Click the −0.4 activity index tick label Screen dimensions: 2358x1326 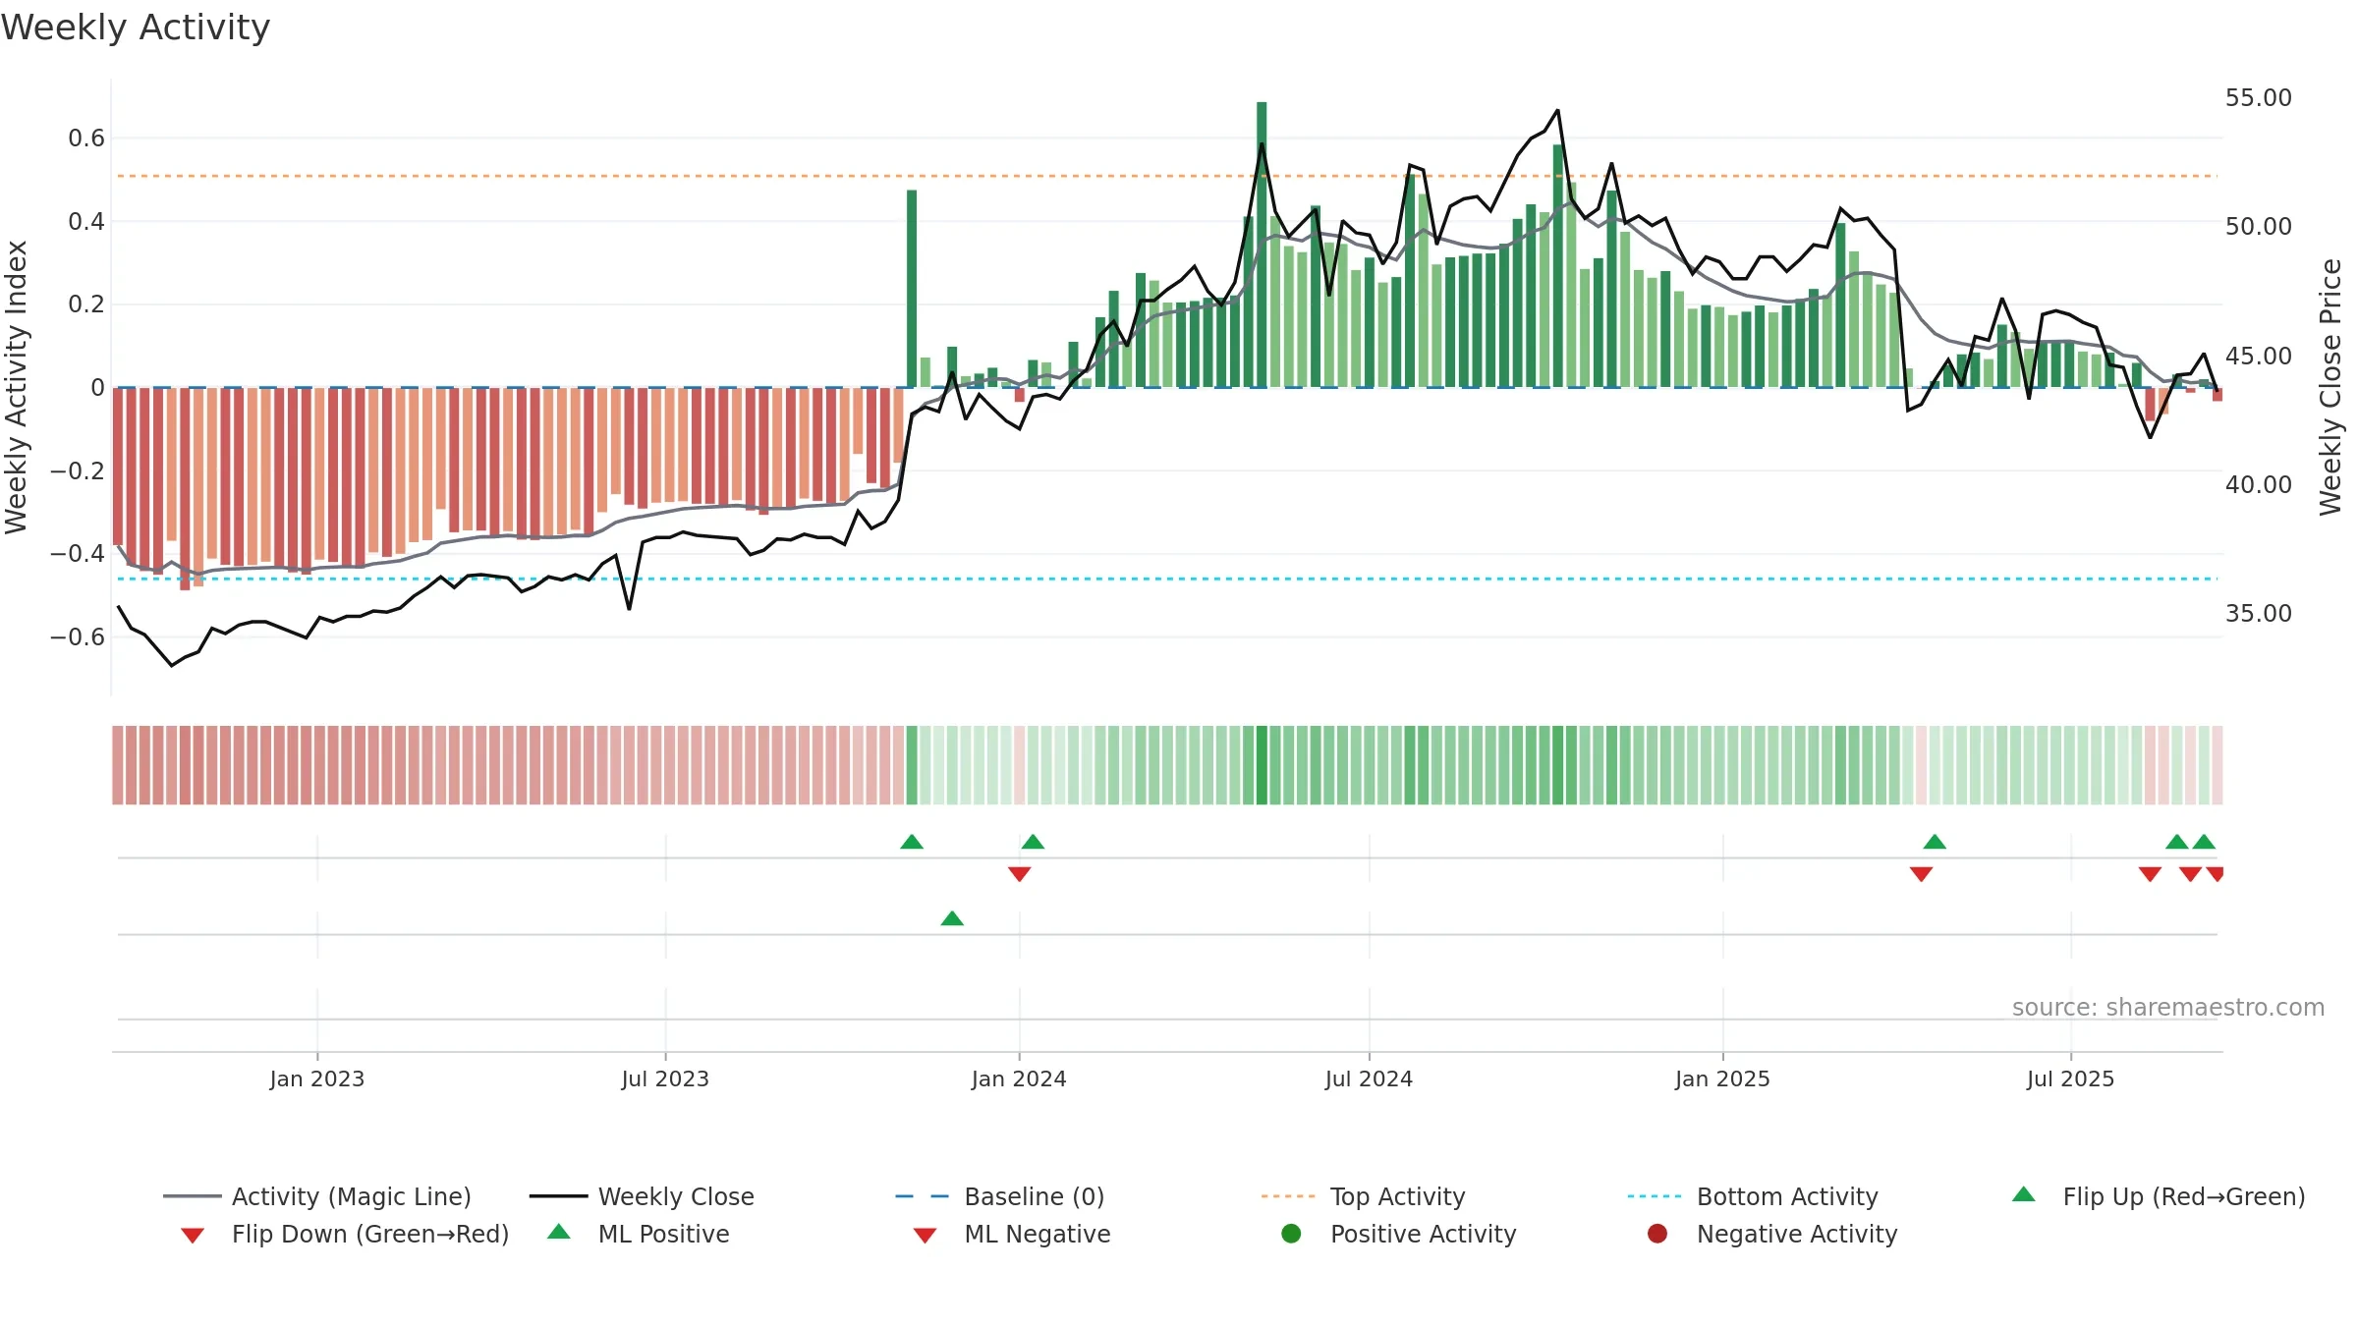(78, 554)
